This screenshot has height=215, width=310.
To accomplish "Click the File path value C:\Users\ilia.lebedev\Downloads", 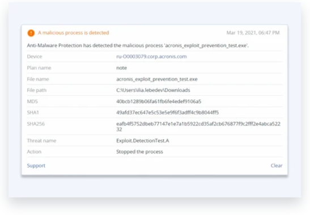I will pos(153,90).
